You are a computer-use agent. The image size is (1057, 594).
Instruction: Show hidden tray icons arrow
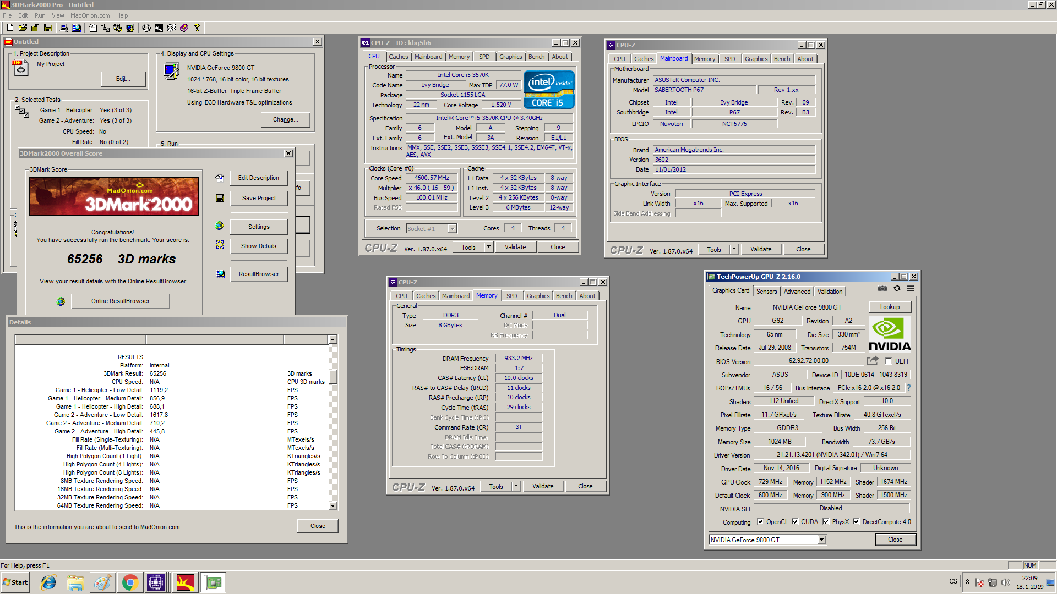[967, 582]
